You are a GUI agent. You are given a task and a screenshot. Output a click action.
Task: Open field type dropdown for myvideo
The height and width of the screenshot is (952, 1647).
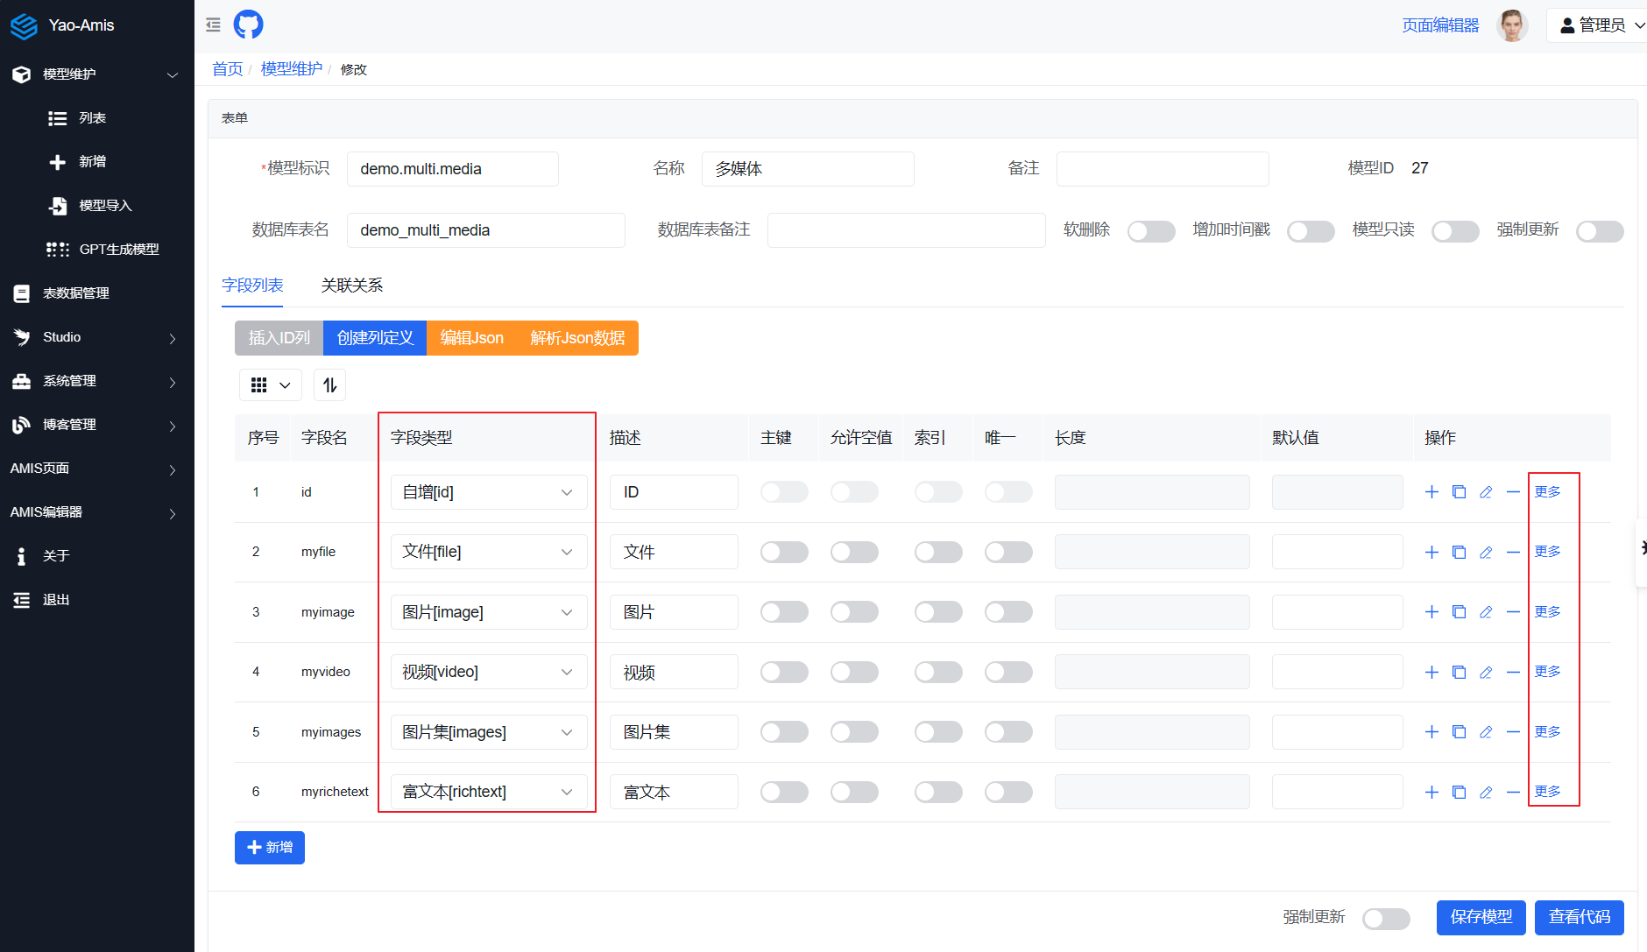[x=488, y=672]
